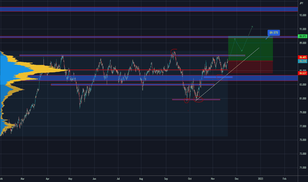Select the red 86.405 price tag

(x=303, y=57)
